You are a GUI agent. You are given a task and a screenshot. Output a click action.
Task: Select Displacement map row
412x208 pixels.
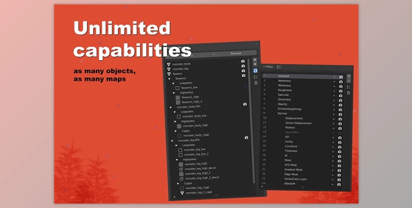point(302,118)
